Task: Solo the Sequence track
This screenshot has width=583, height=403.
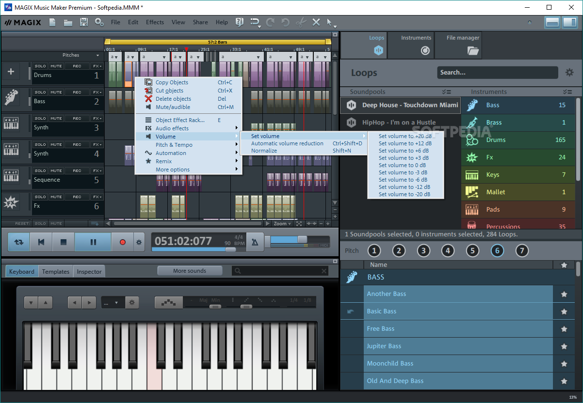Action: [x=40, y=170]
